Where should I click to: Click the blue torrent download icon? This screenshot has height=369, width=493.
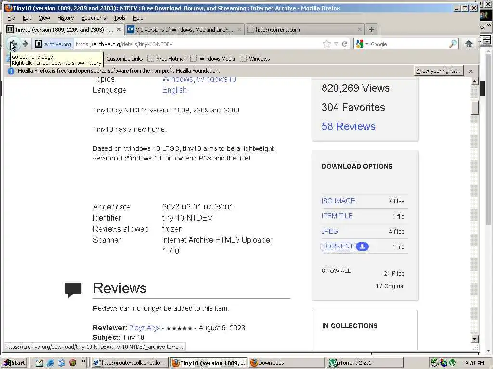click(362, 246)
